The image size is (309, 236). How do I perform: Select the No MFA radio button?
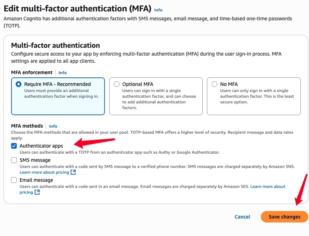tap(214, 84)
